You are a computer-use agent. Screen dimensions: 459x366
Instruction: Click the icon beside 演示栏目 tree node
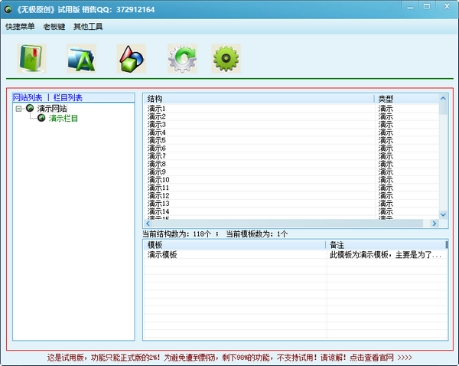click(41, 118)
